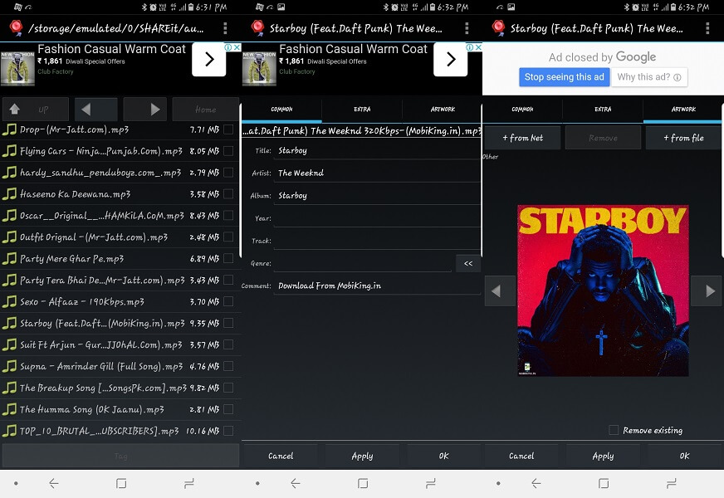Tap the music note icon for Drop-(Mr-Jatt.com).mp3

(x=9, y=129)
